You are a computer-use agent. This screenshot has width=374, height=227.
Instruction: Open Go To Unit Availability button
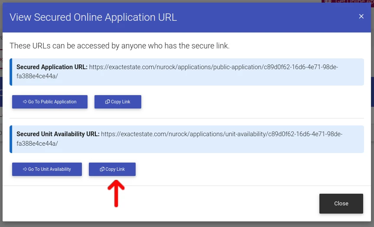click(47, 169)
